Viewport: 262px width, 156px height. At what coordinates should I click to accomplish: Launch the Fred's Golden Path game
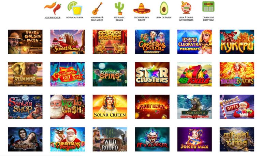[x=25, y=42]
